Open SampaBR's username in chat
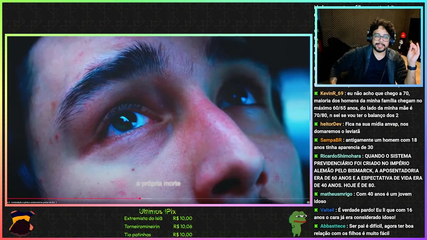 pyautogui.click(x=331, y=140)
